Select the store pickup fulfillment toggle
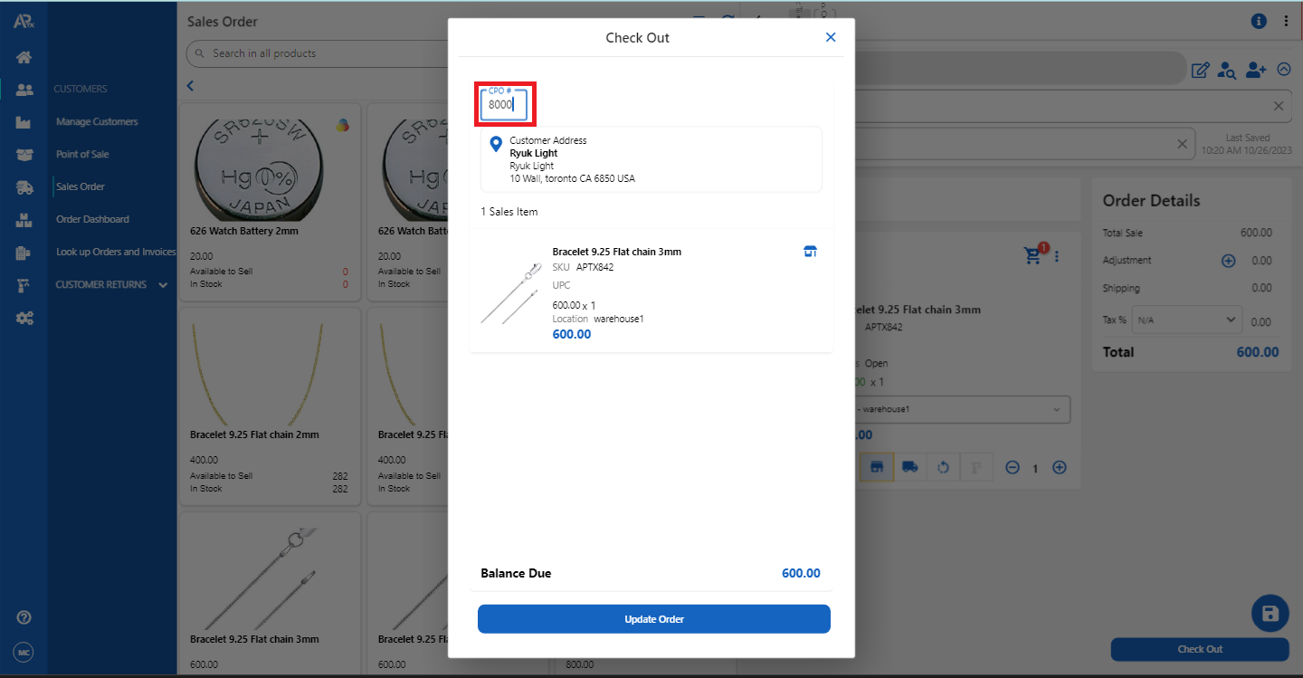The width and height of the screenshot is (1303, 678). coord(876,467)
